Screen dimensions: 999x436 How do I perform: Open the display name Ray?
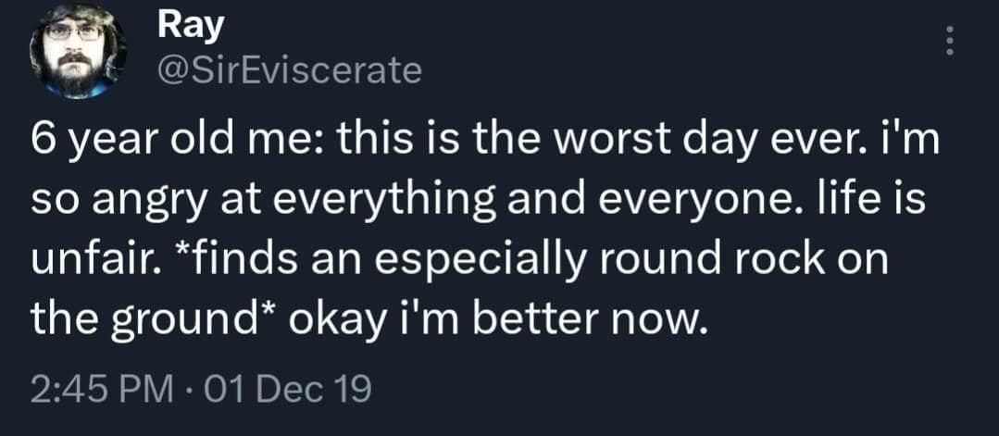click(x=191, y=26)
